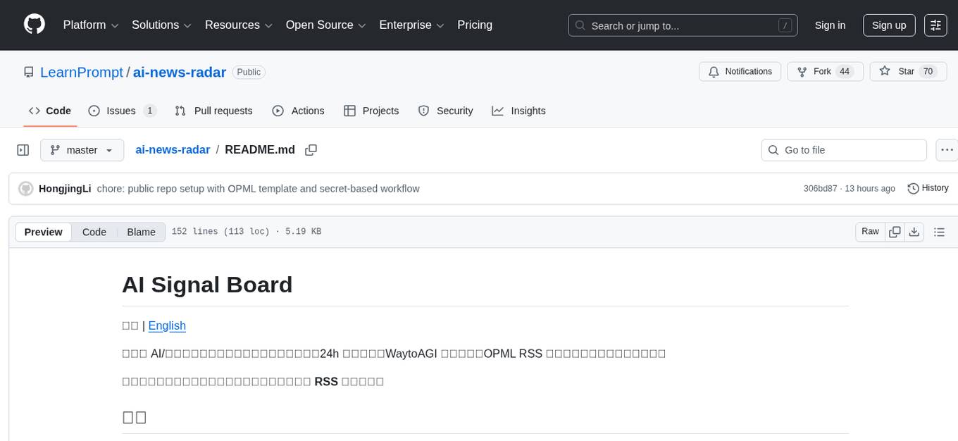View the file commit History
Screen dimensions: 958x441
coord(928,188)
